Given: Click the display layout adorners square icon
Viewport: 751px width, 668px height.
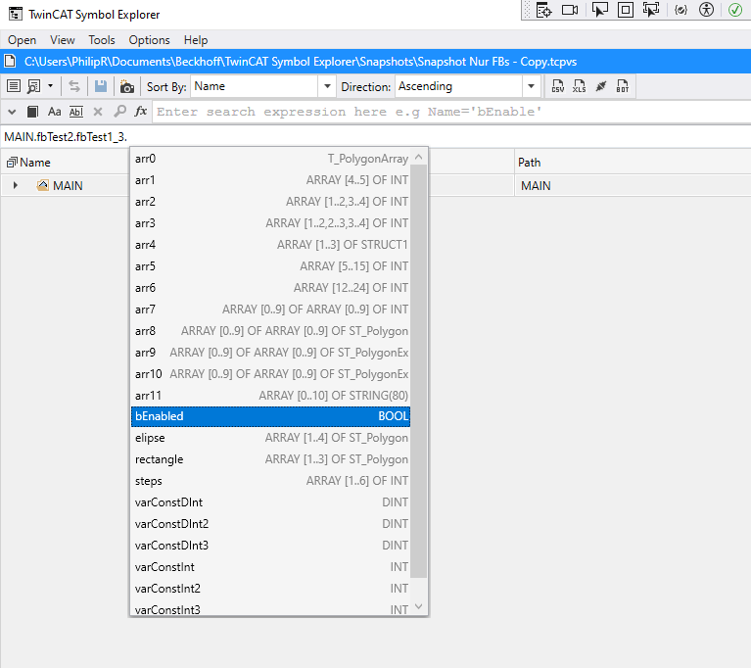Looking at the screenshot, I should point(626,10).
